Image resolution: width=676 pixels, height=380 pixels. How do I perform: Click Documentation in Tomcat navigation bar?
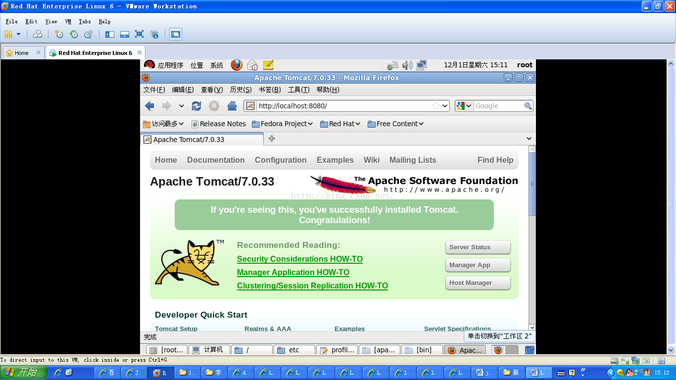(216, 160)
